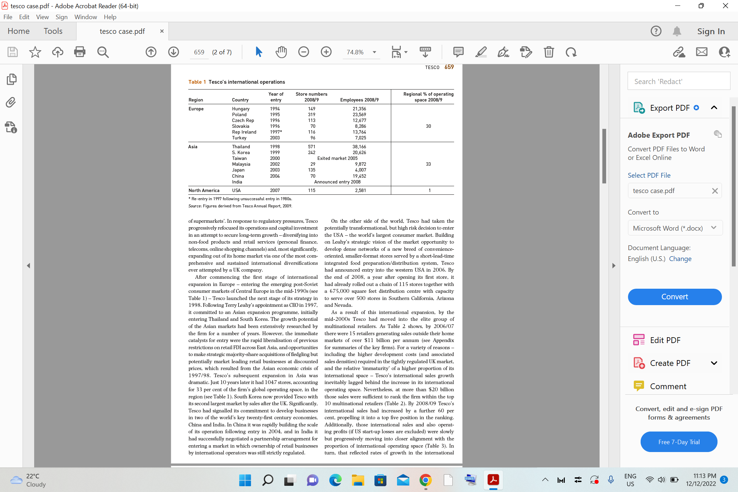Click the Stamp annotation tool icon

coord(526,52)
